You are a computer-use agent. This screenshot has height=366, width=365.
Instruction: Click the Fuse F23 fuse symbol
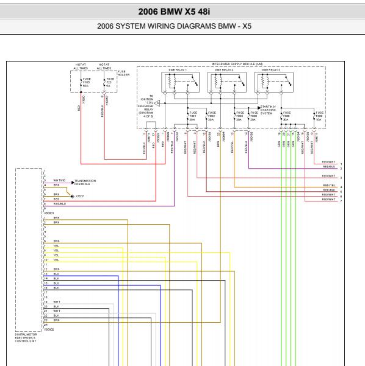pyautogui.click(x=104, y=82)
